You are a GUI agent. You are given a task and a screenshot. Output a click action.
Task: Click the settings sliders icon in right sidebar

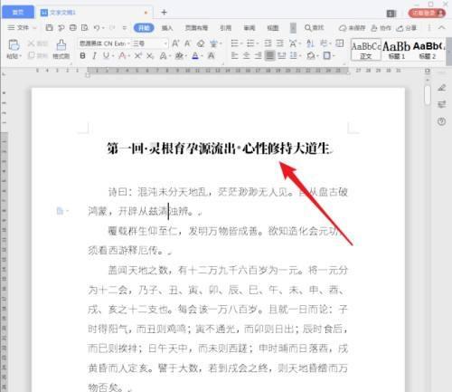pos(441,104)
